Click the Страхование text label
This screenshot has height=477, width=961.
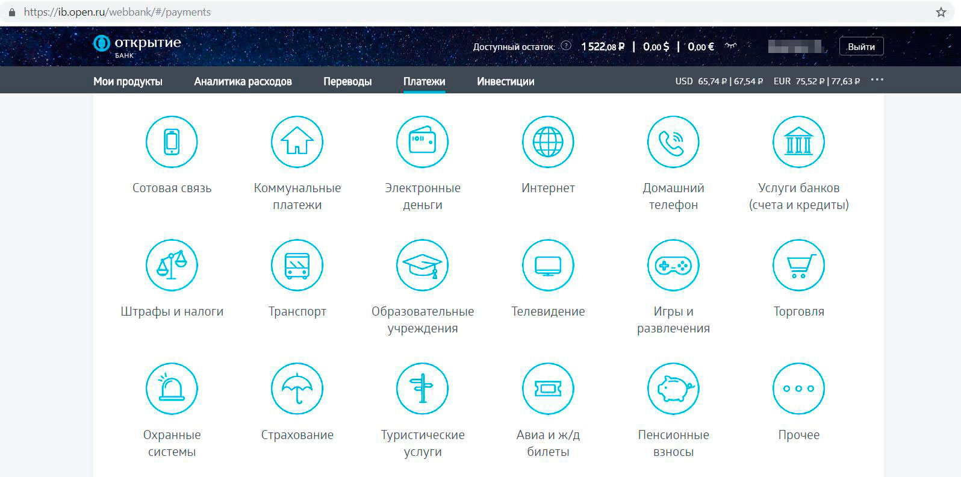click(x=297, y=435)
